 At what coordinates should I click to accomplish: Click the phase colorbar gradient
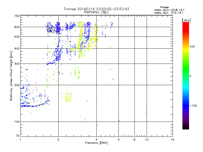pos(186,75)
